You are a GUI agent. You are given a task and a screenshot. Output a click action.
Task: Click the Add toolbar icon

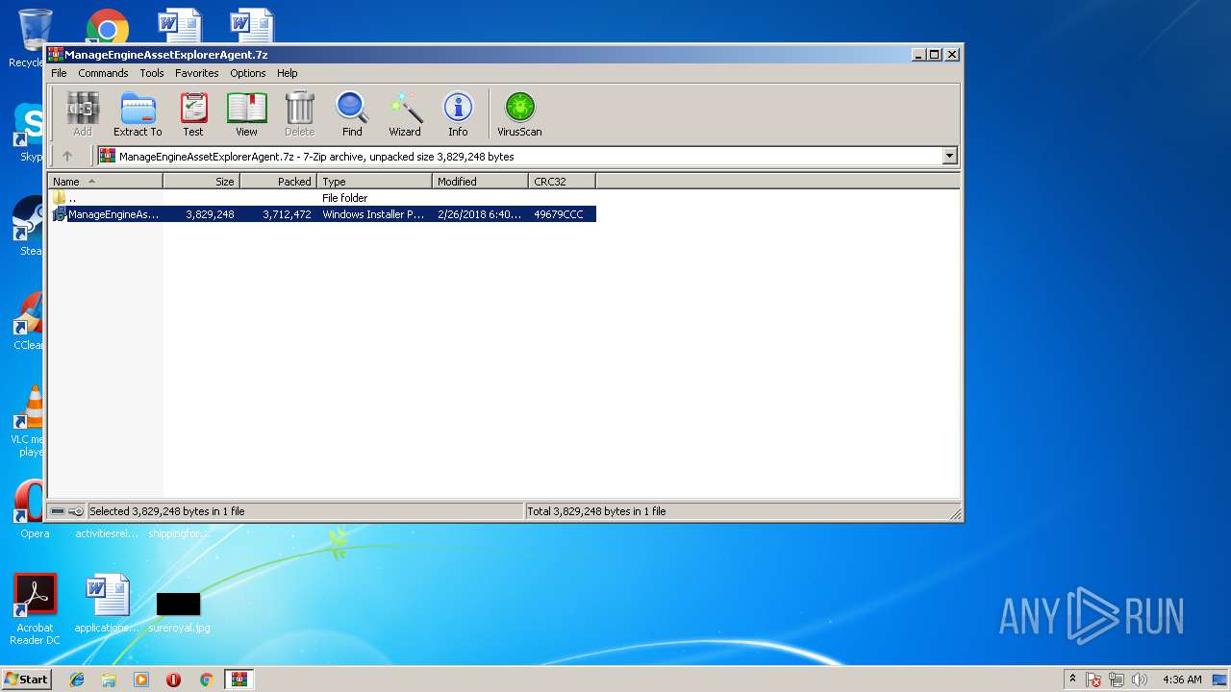point(83,114)
